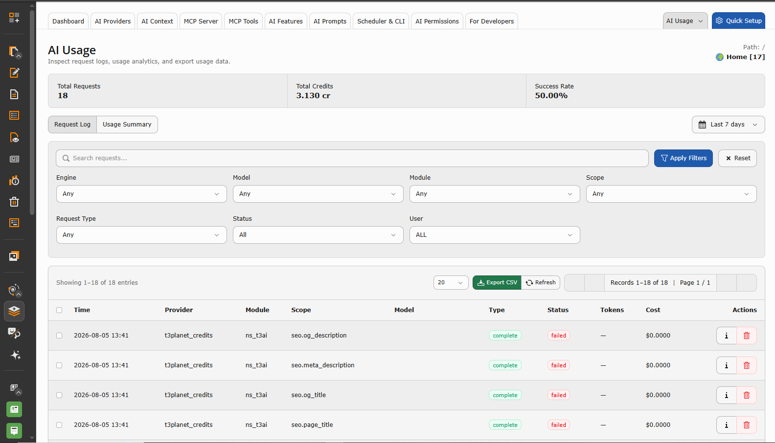Show info for the seo.page_title request

726,425
